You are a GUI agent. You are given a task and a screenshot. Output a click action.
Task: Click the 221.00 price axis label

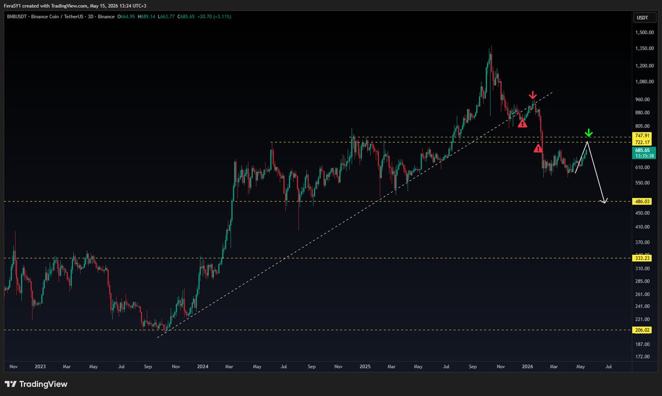[643, 320]
